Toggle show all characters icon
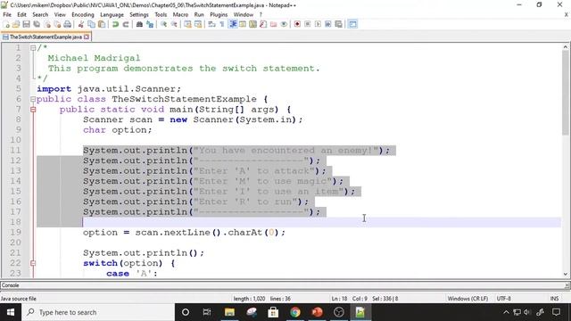 click(222, 24)
